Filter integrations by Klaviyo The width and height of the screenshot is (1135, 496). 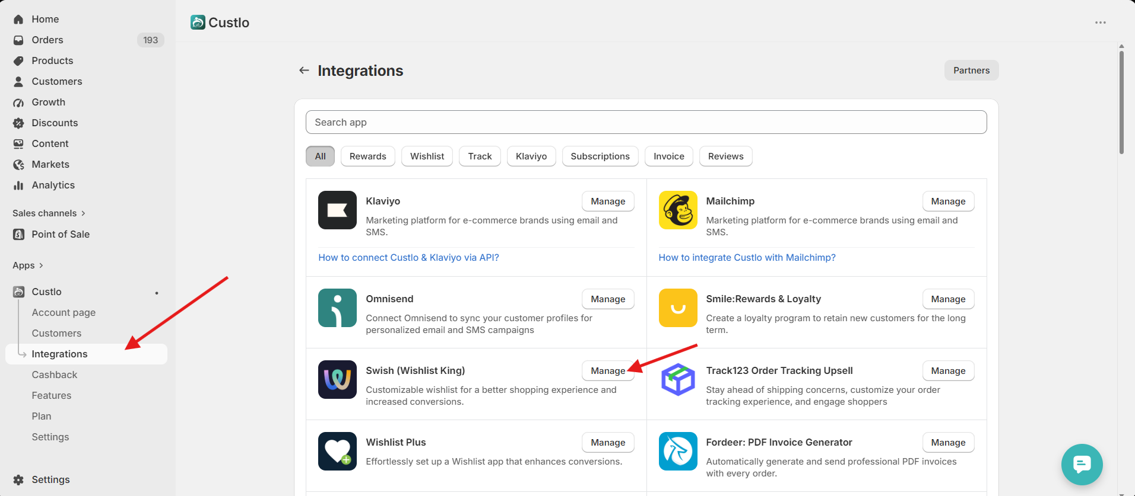[531, 156]
